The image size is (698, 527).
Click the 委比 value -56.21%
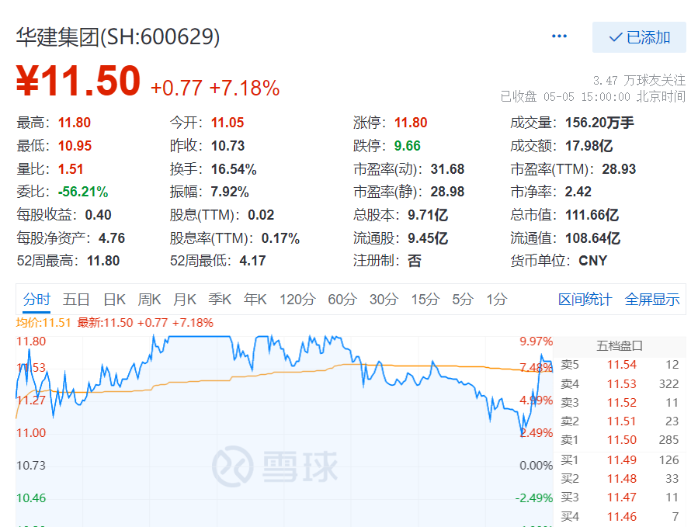pyautogui.click(x=83, y=192)
